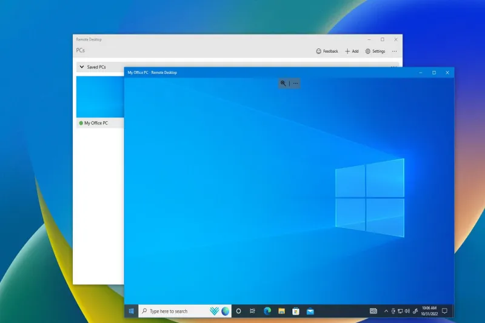Screen dimensions: 485x323
Task: Select the My Office PC saved connection label
Action: coord(96,123)
